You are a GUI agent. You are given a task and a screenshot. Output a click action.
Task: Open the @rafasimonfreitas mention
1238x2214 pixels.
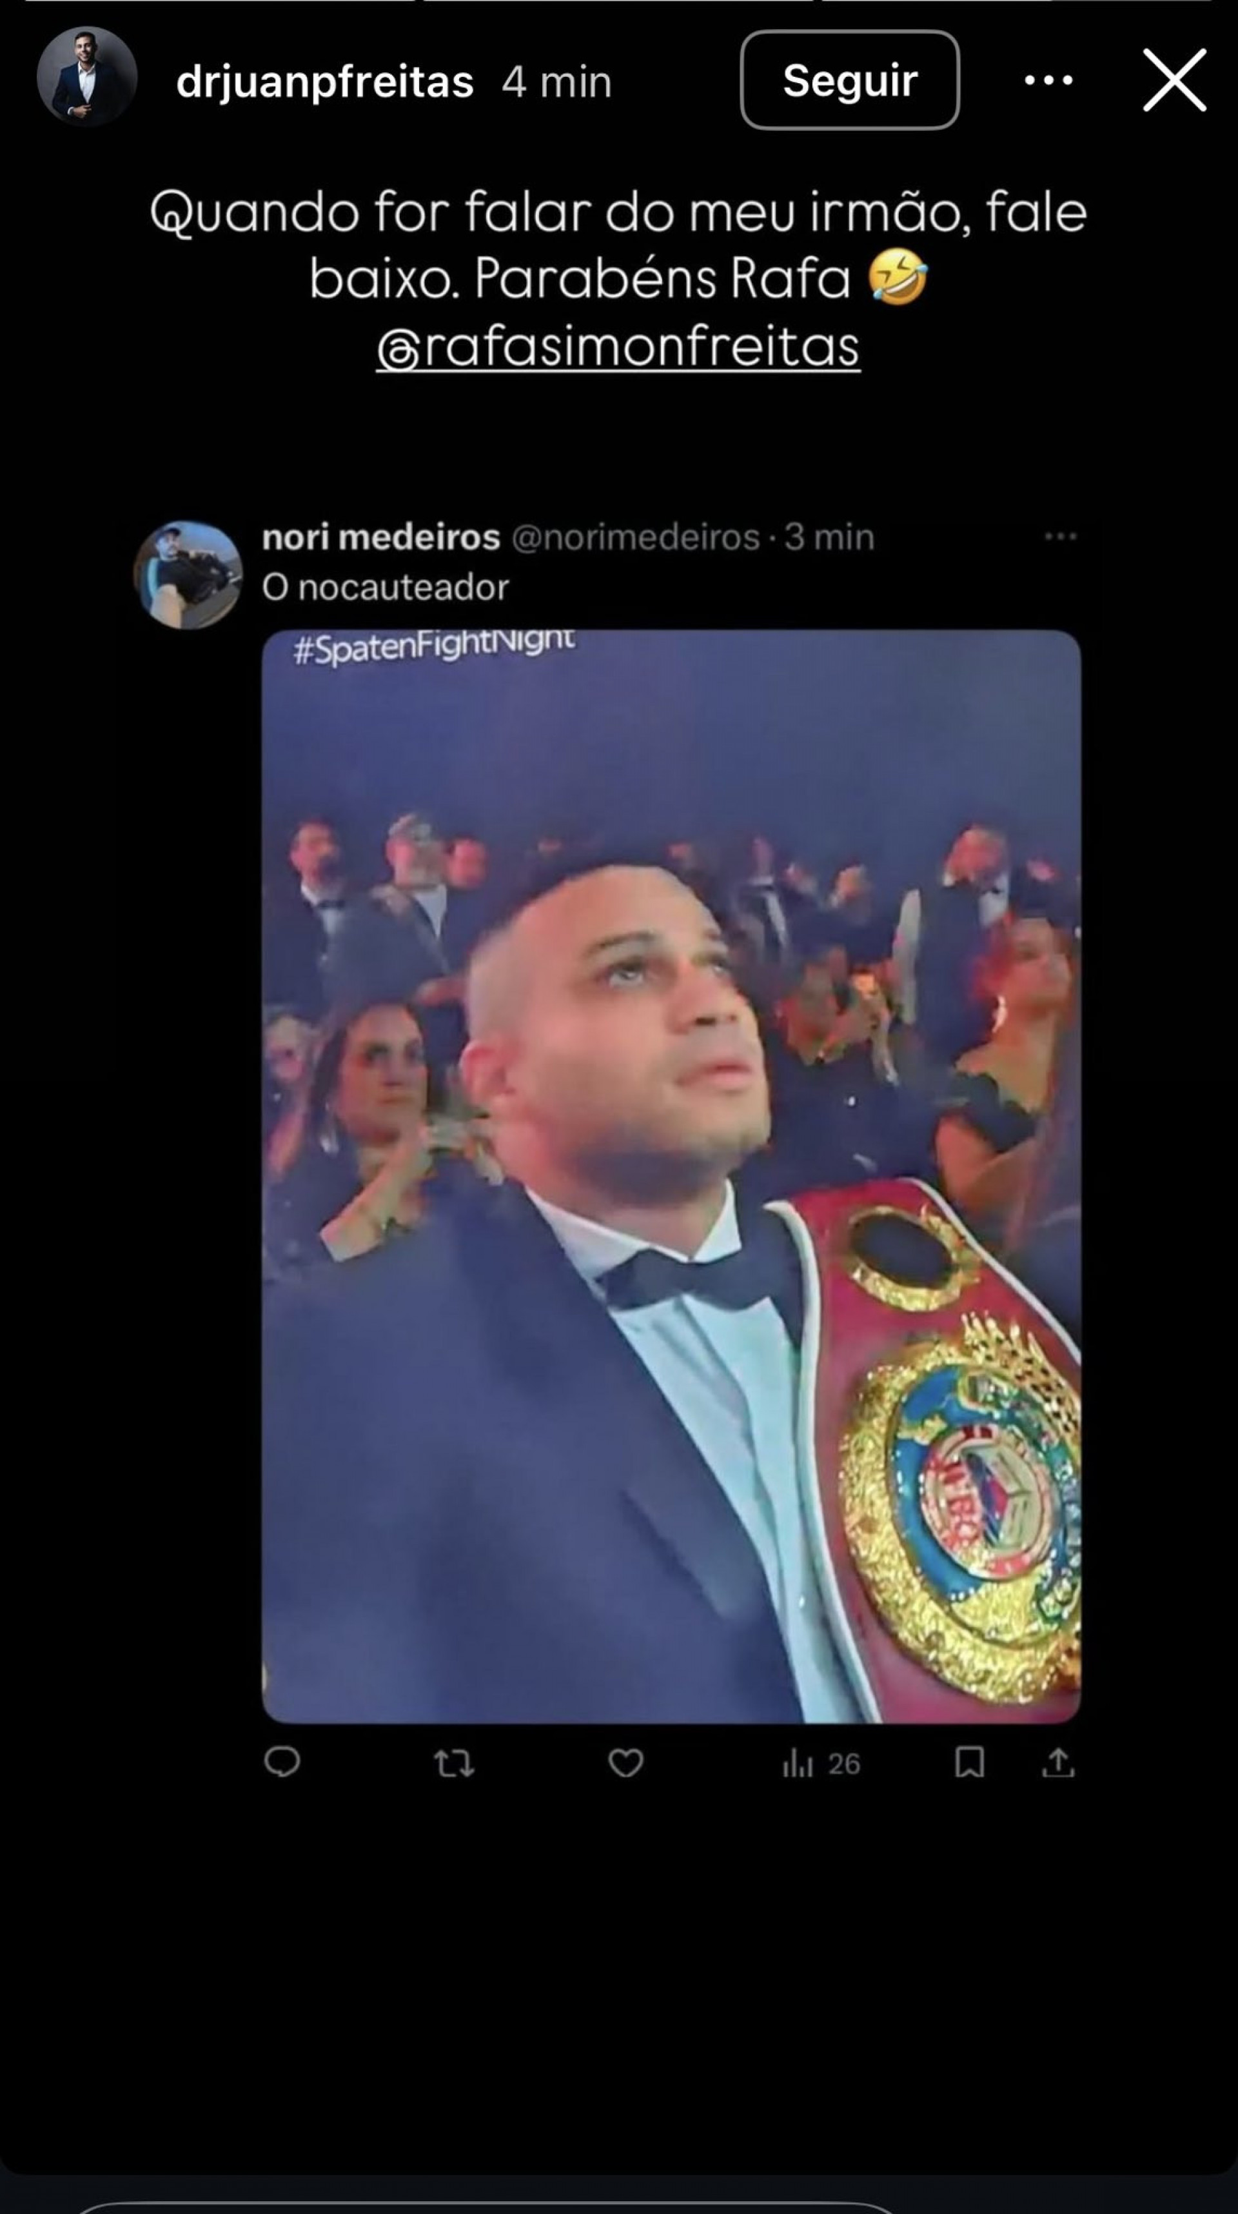point(618,346)
